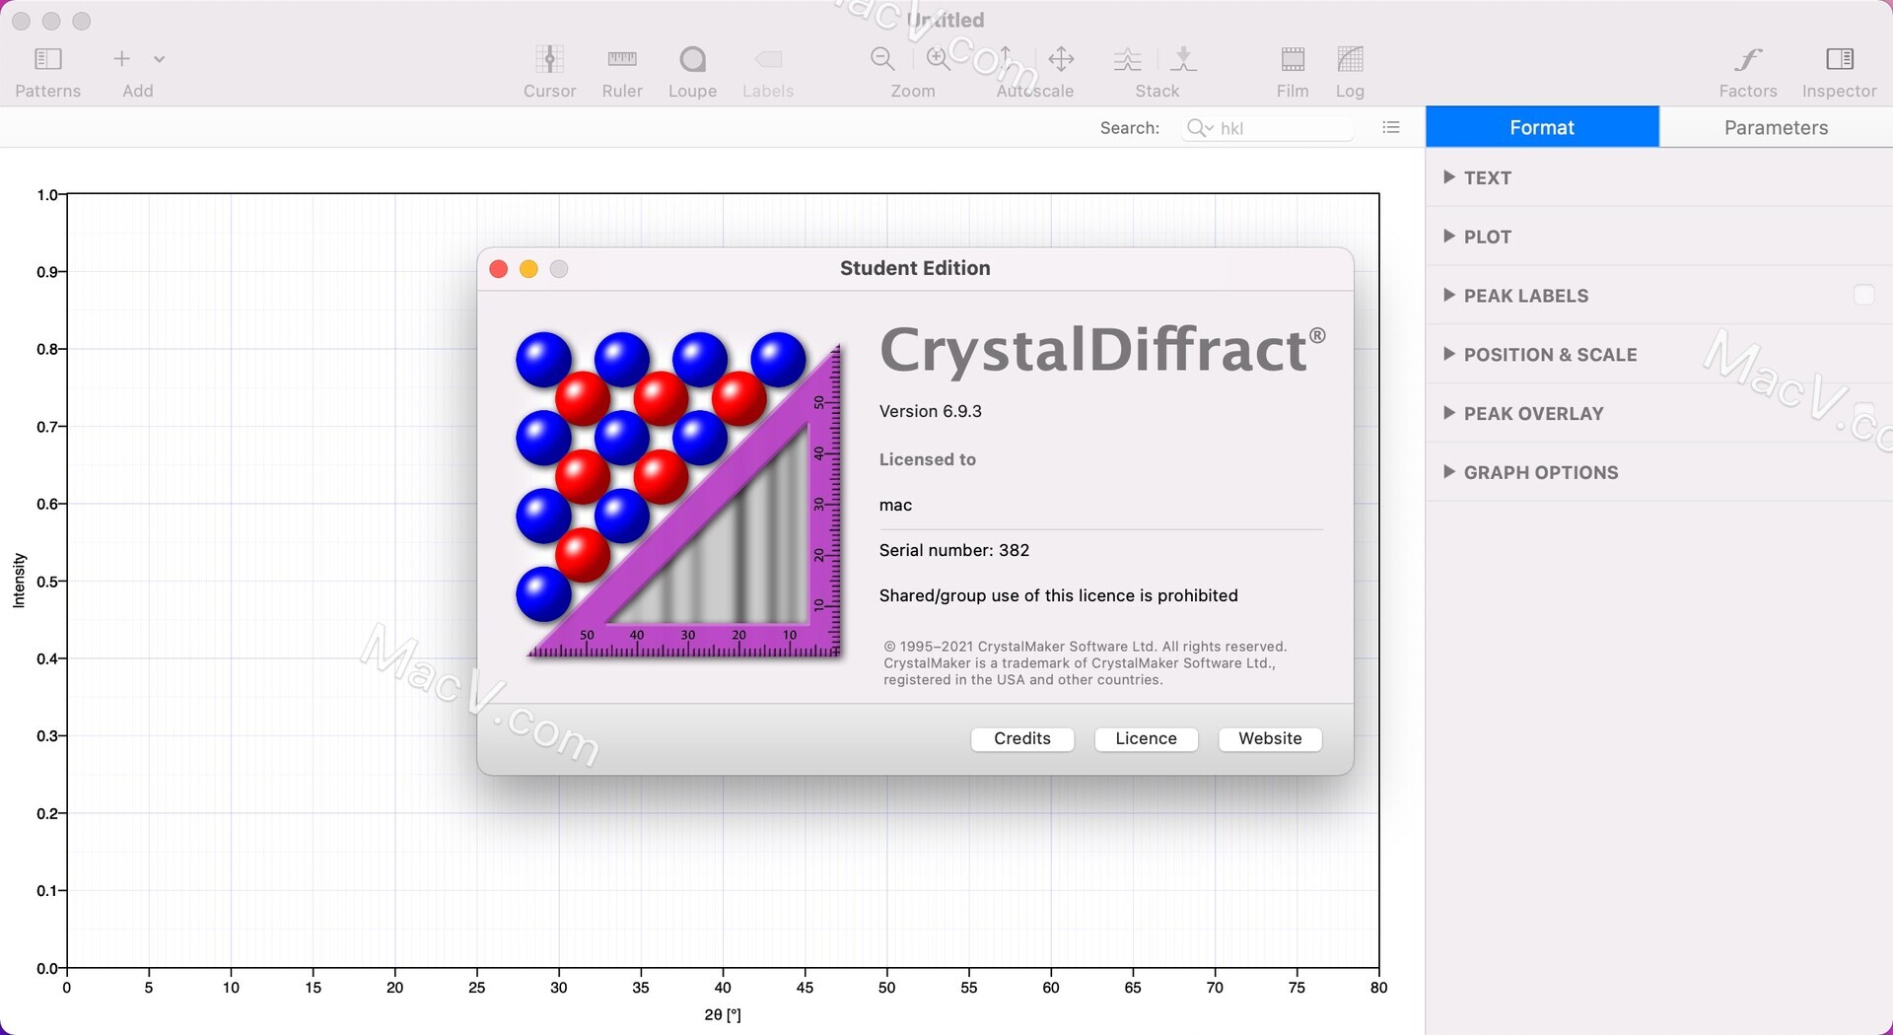This screenshot has width=1893, height=1035.
Task: Activate the Loupe tool
Action: (692, 59)
